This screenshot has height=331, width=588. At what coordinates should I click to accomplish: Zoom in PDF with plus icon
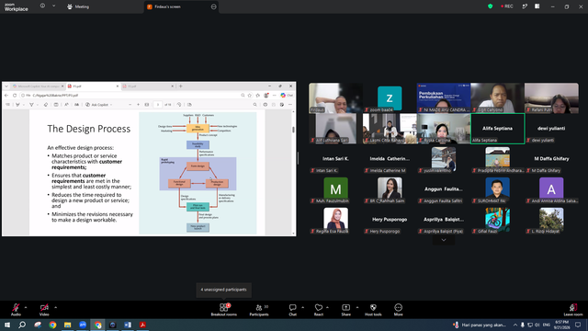coord(138,105)
